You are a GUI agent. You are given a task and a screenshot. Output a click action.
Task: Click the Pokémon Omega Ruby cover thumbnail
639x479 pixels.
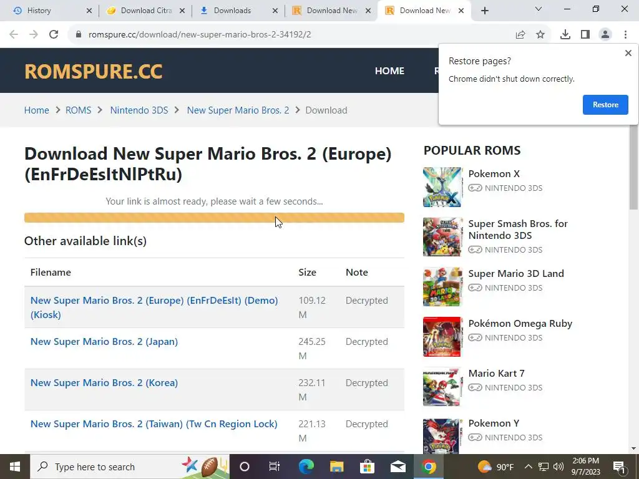tap(442, 337)
